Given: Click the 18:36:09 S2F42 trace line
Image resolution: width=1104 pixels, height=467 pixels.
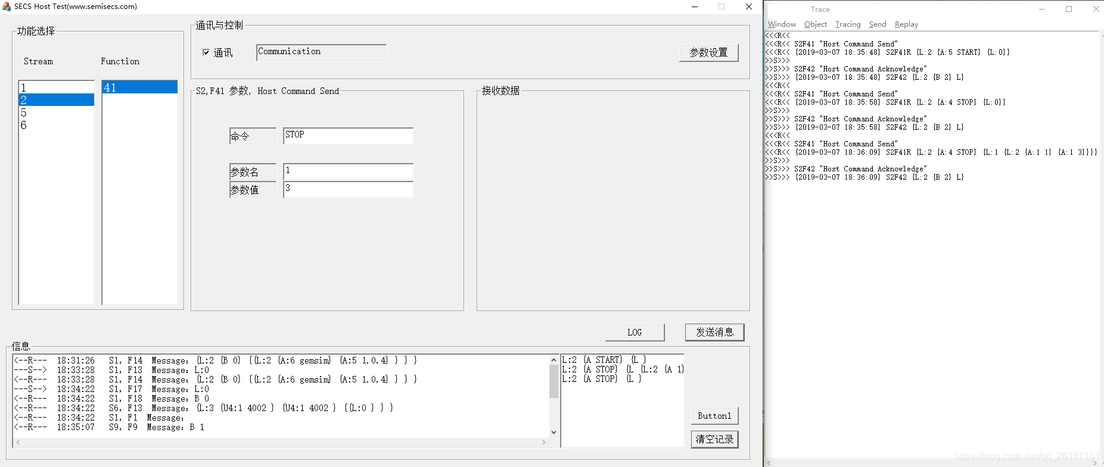Looking at the screenshot, I should 864,177.
